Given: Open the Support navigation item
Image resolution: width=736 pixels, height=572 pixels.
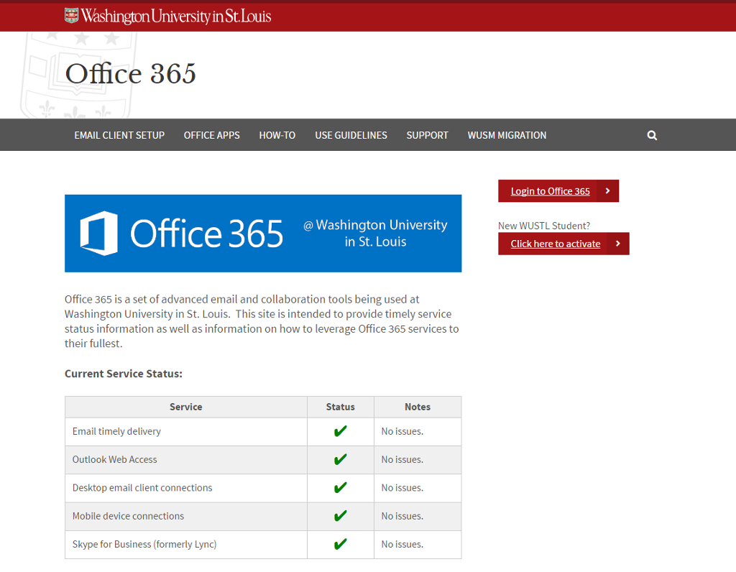Looking at the screenshot, I should (x=427, y=135).
